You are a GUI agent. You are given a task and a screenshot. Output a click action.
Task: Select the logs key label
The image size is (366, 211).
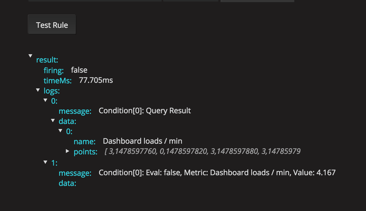[52, 91]
